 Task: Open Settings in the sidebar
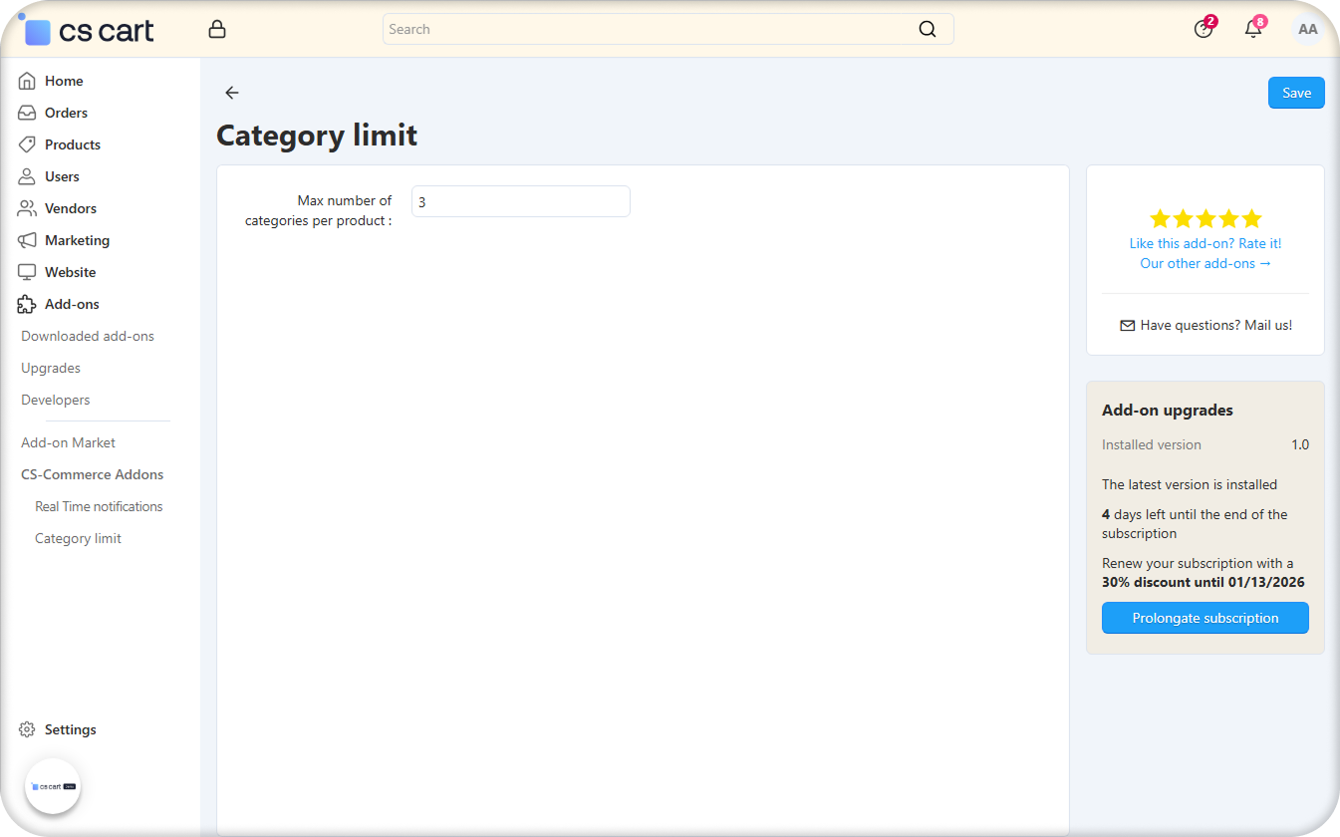[x=70, y=729]
